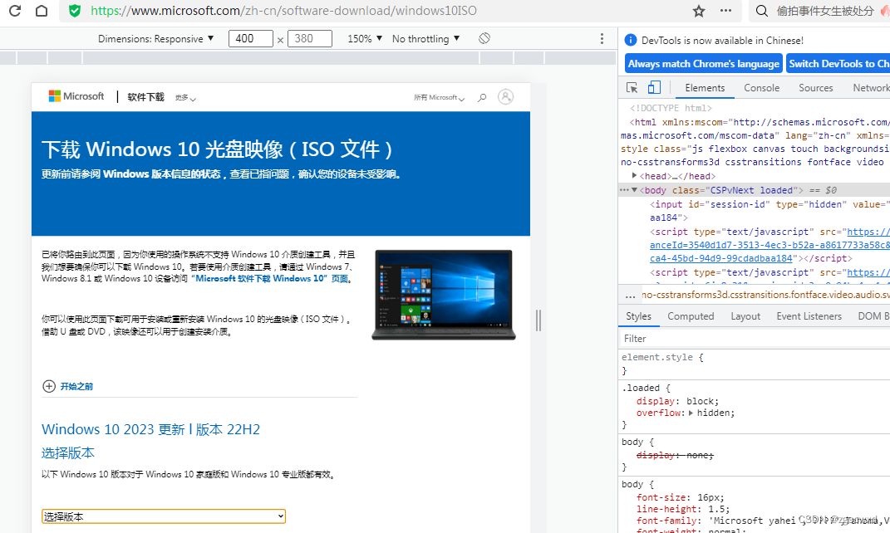This screenshot has width=890, height=533.
Task: Open the 150% zoom dropdown
Action: click(365, 38)
